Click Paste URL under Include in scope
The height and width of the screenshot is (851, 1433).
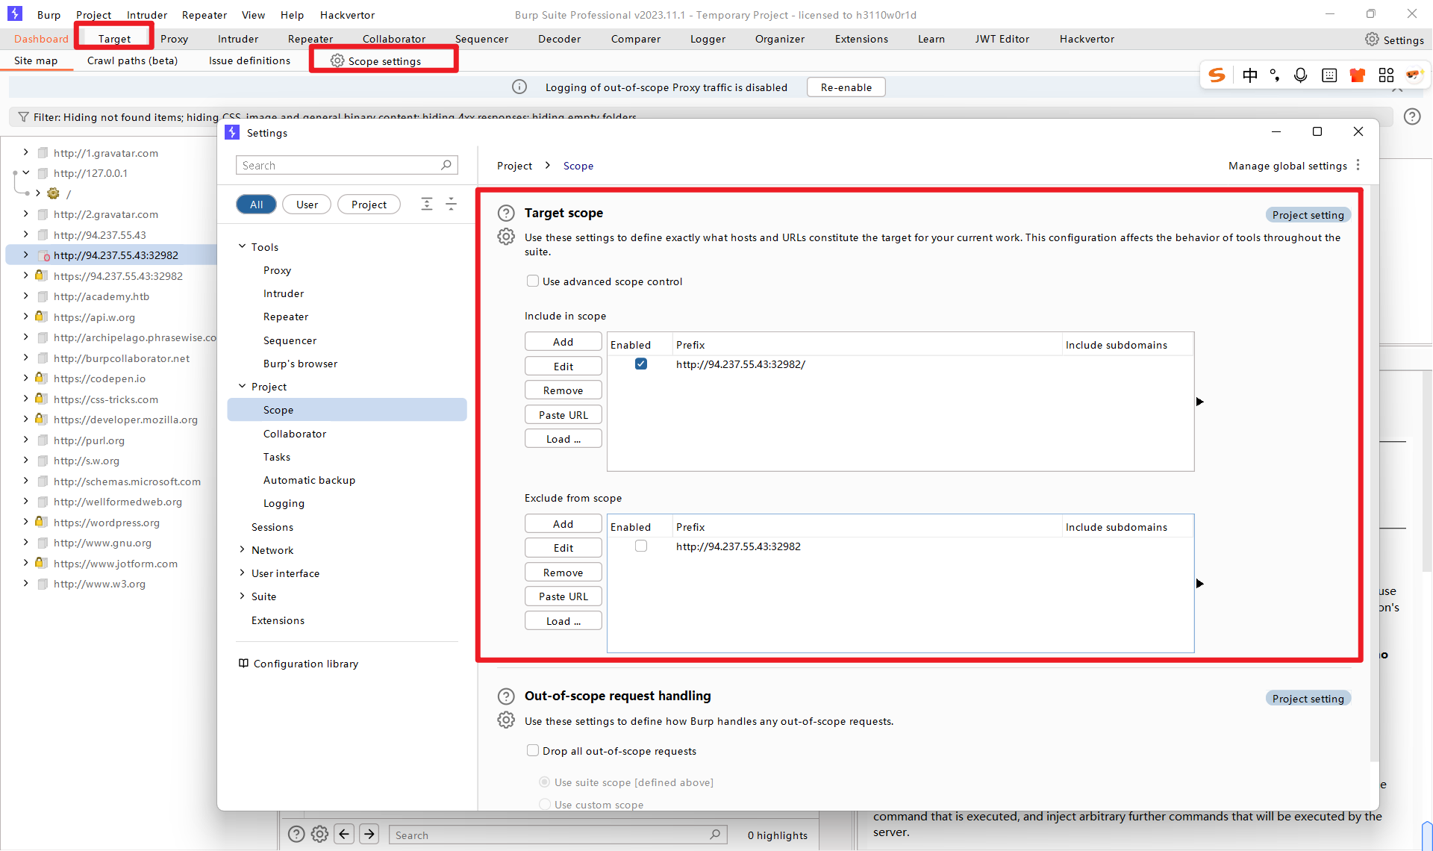(563, 415)
